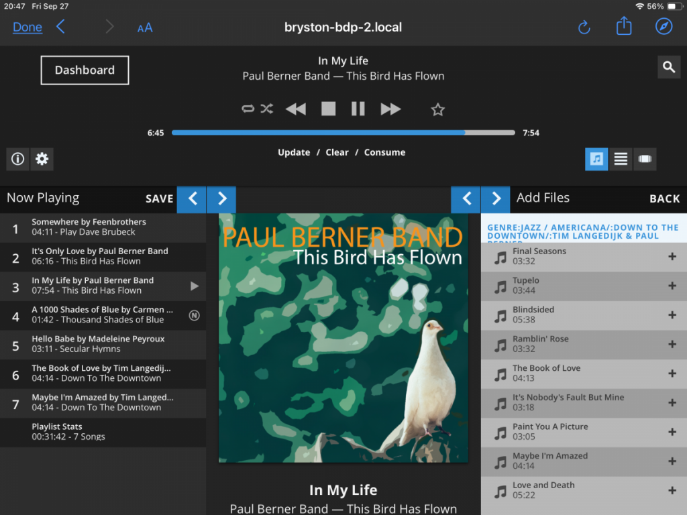
Task: View Playlist Stats row
Action: tap(103, 433)
